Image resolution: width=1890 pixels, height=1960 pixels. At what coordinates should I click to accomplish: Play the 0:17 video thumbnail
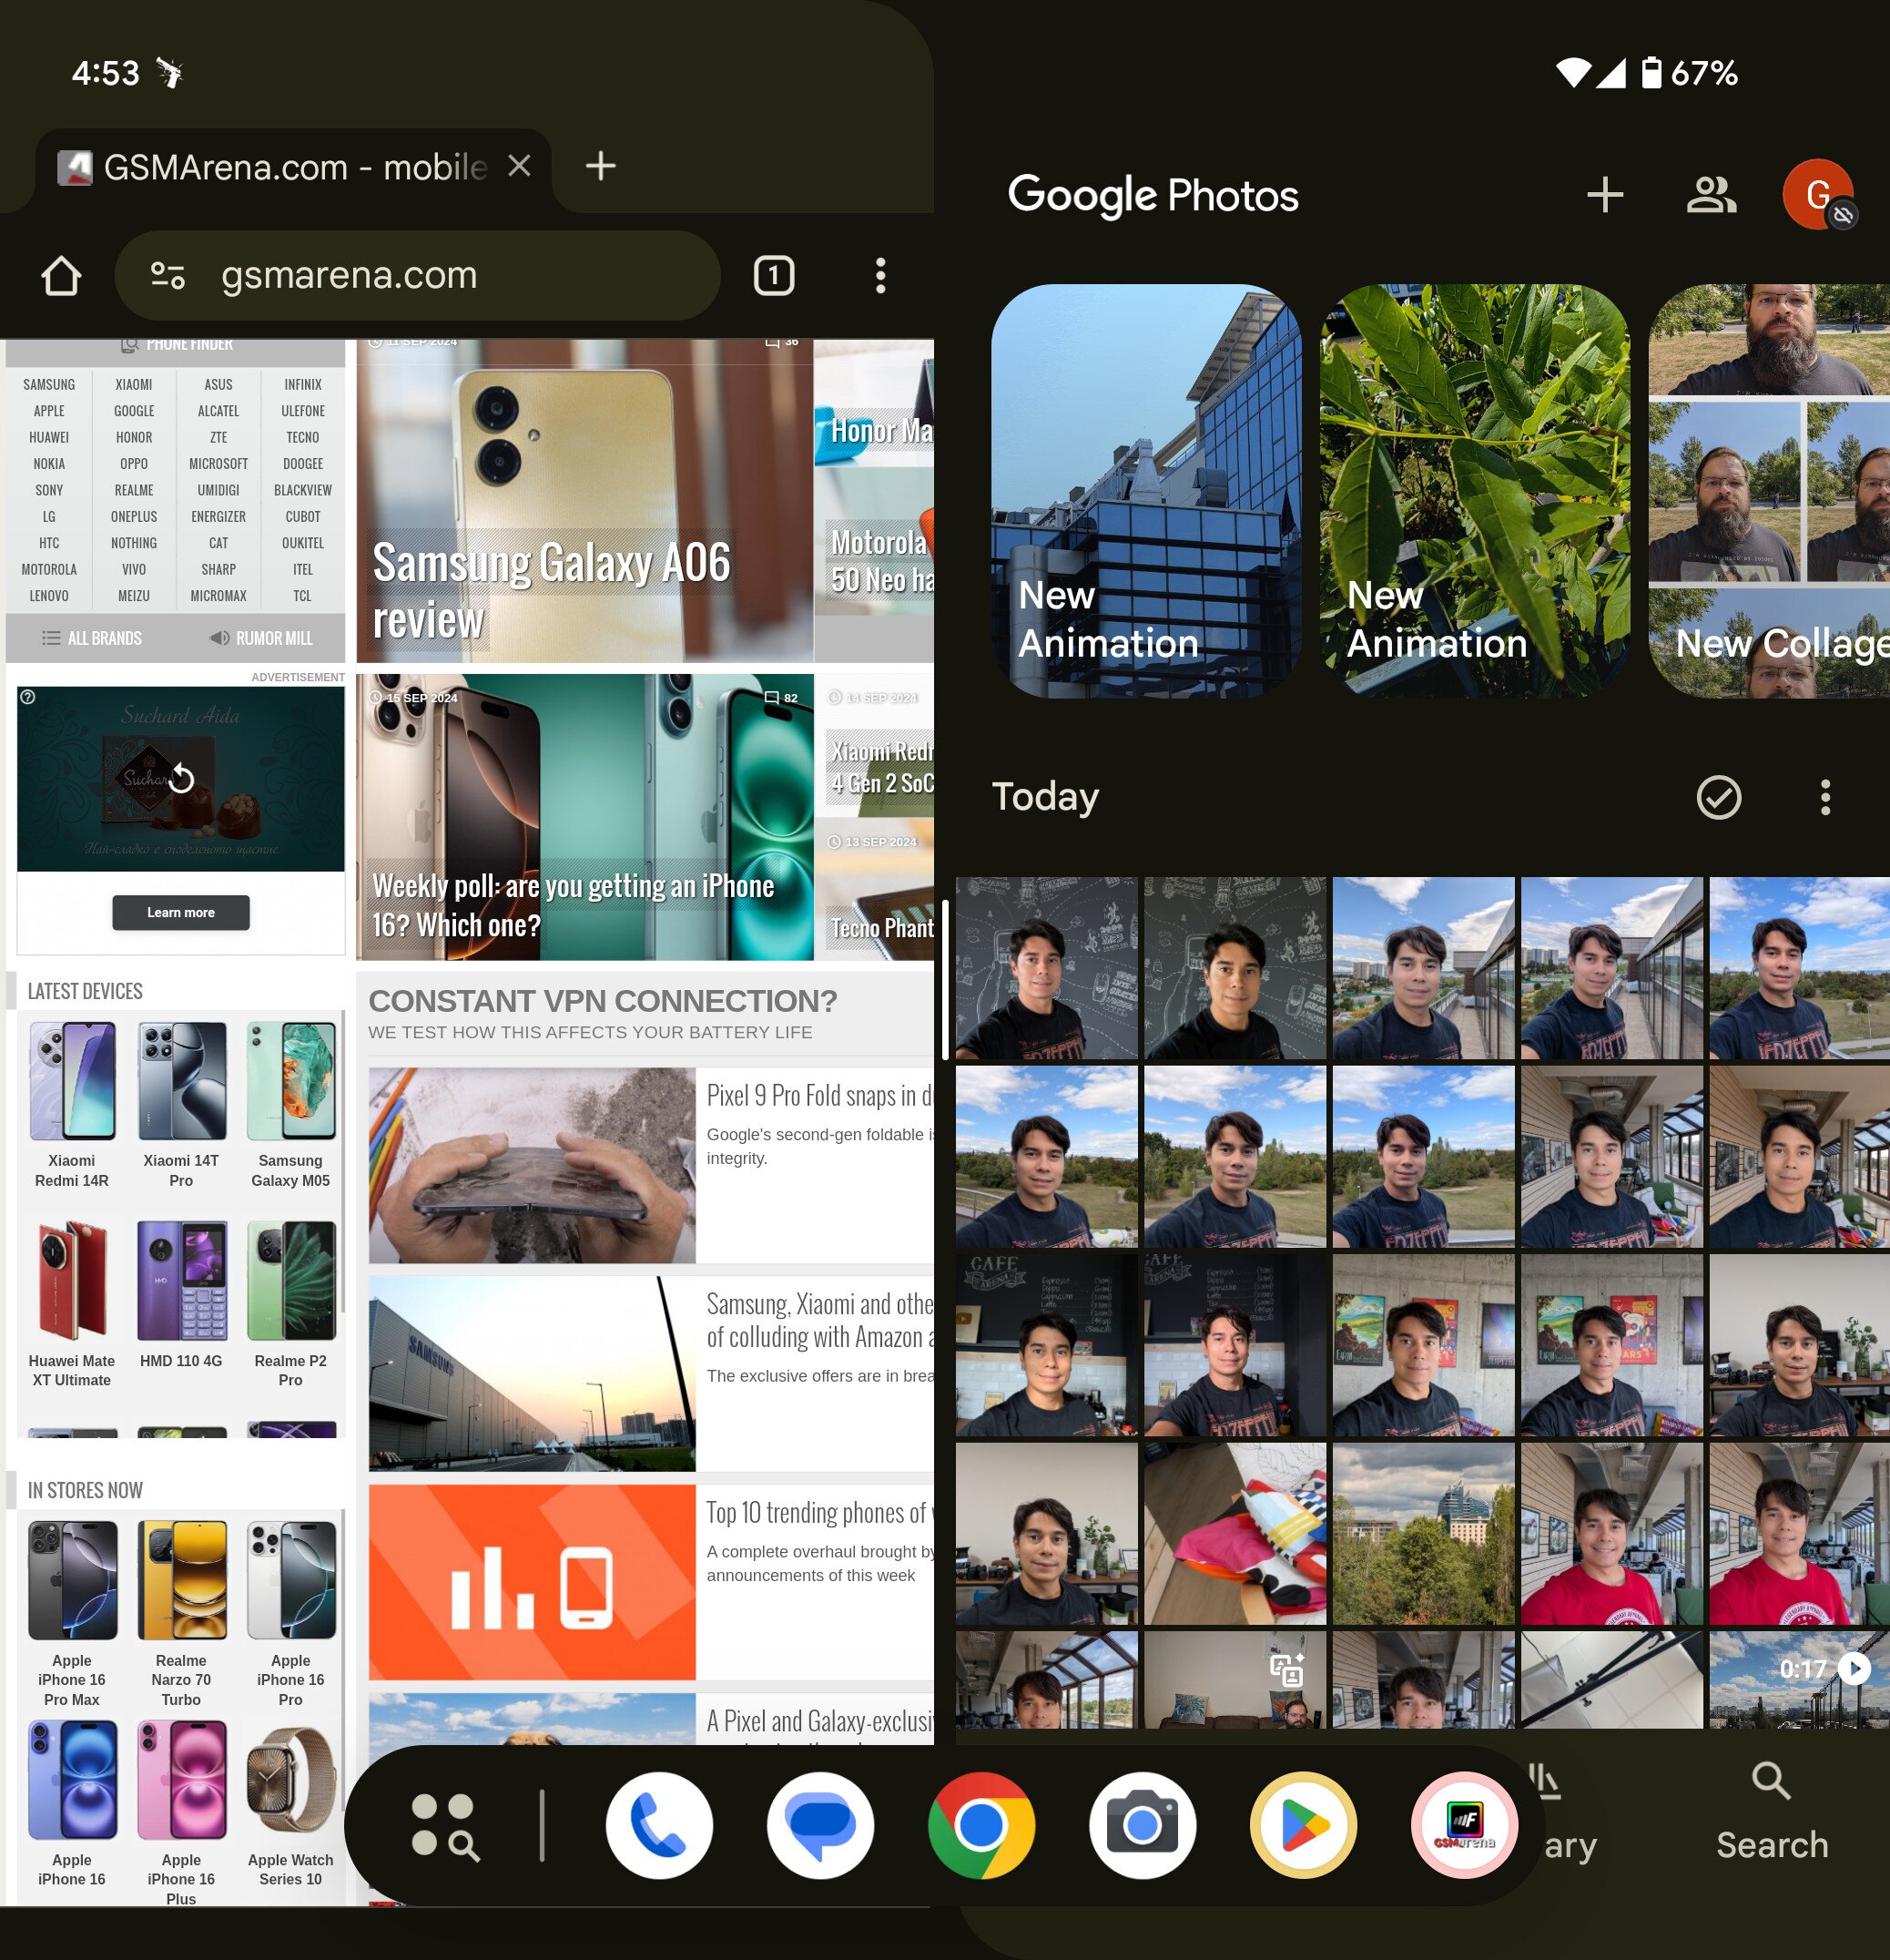pyautogui.click(x=1799, y=1680)
